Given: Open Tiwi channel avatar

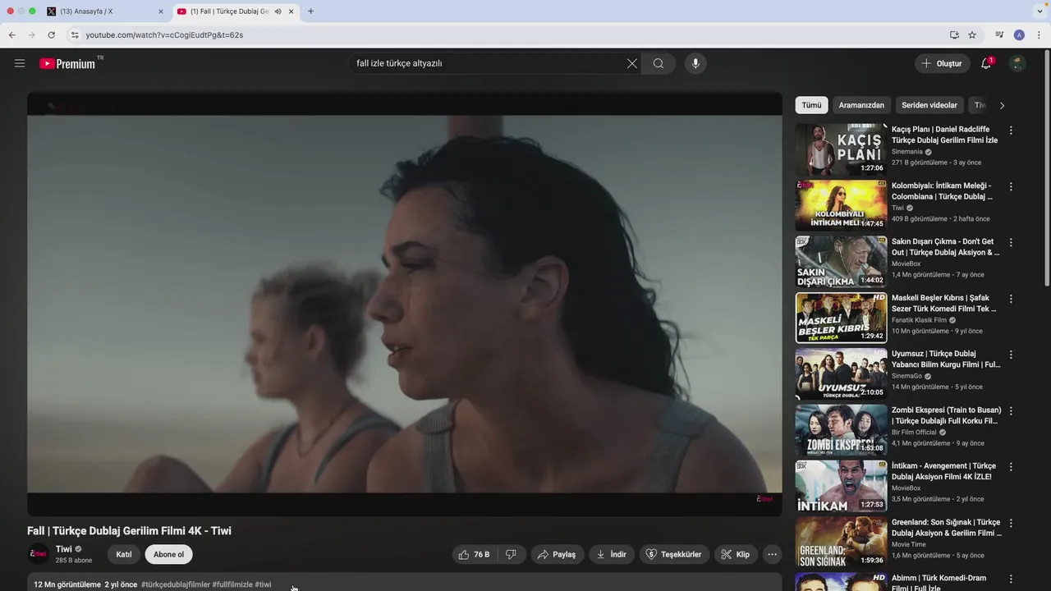Looking at the screenshot, I should pyautogui.click(x=39, y=554).
